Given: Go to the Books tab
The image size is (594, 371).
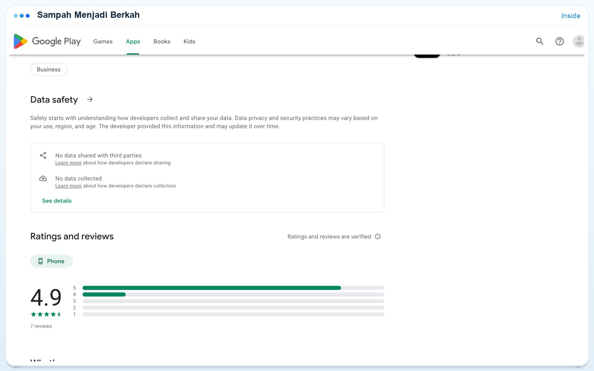Looking at the screenshot, I should point(162,42).
